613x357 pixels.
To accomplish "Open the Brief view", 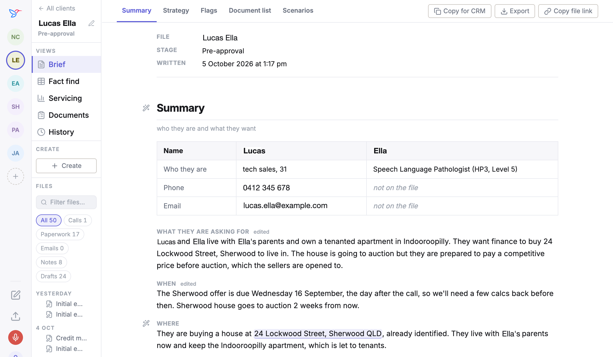I will click(67, 64).
